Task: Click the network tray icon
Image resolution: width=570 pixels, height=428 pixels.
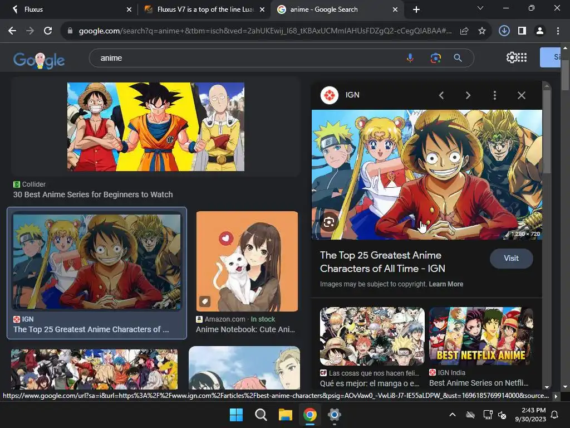Action: [488, 415]
